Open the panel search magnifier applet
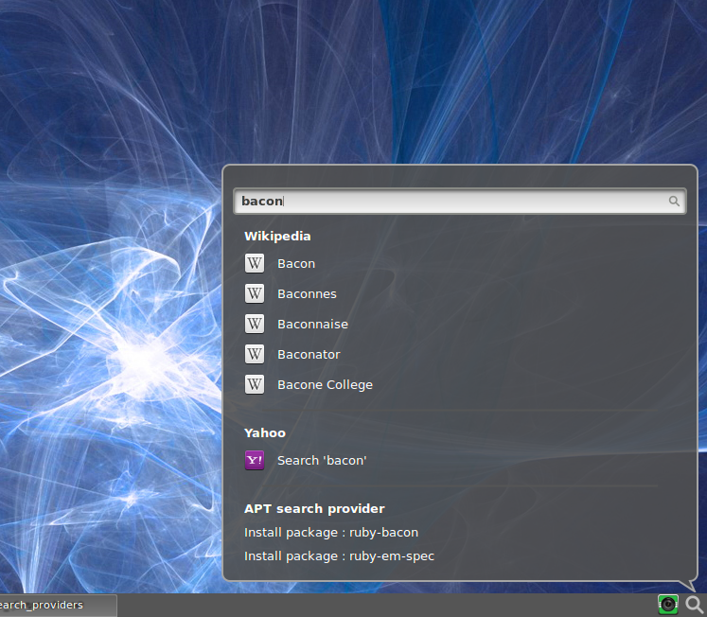The width and height of the screenshot is (707, 617). point(695,605)
